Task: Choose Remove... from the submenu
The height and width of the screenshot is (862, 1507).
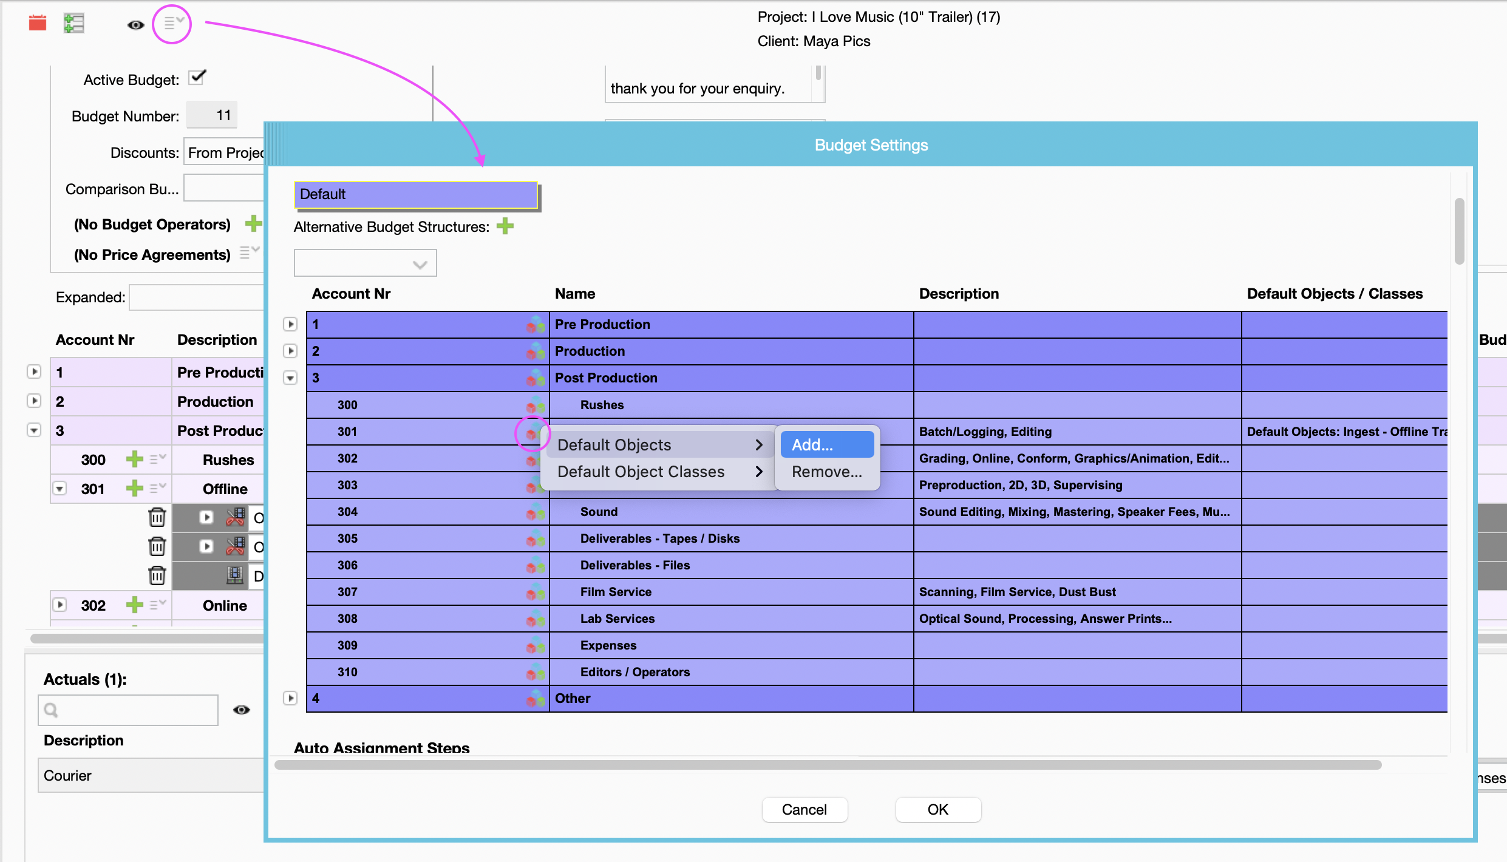Action: (827, 472)
